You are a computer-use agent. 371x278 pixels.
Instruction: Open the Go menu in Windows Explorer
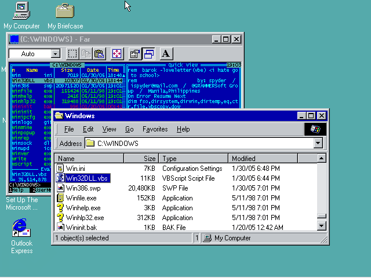point(129,129)
